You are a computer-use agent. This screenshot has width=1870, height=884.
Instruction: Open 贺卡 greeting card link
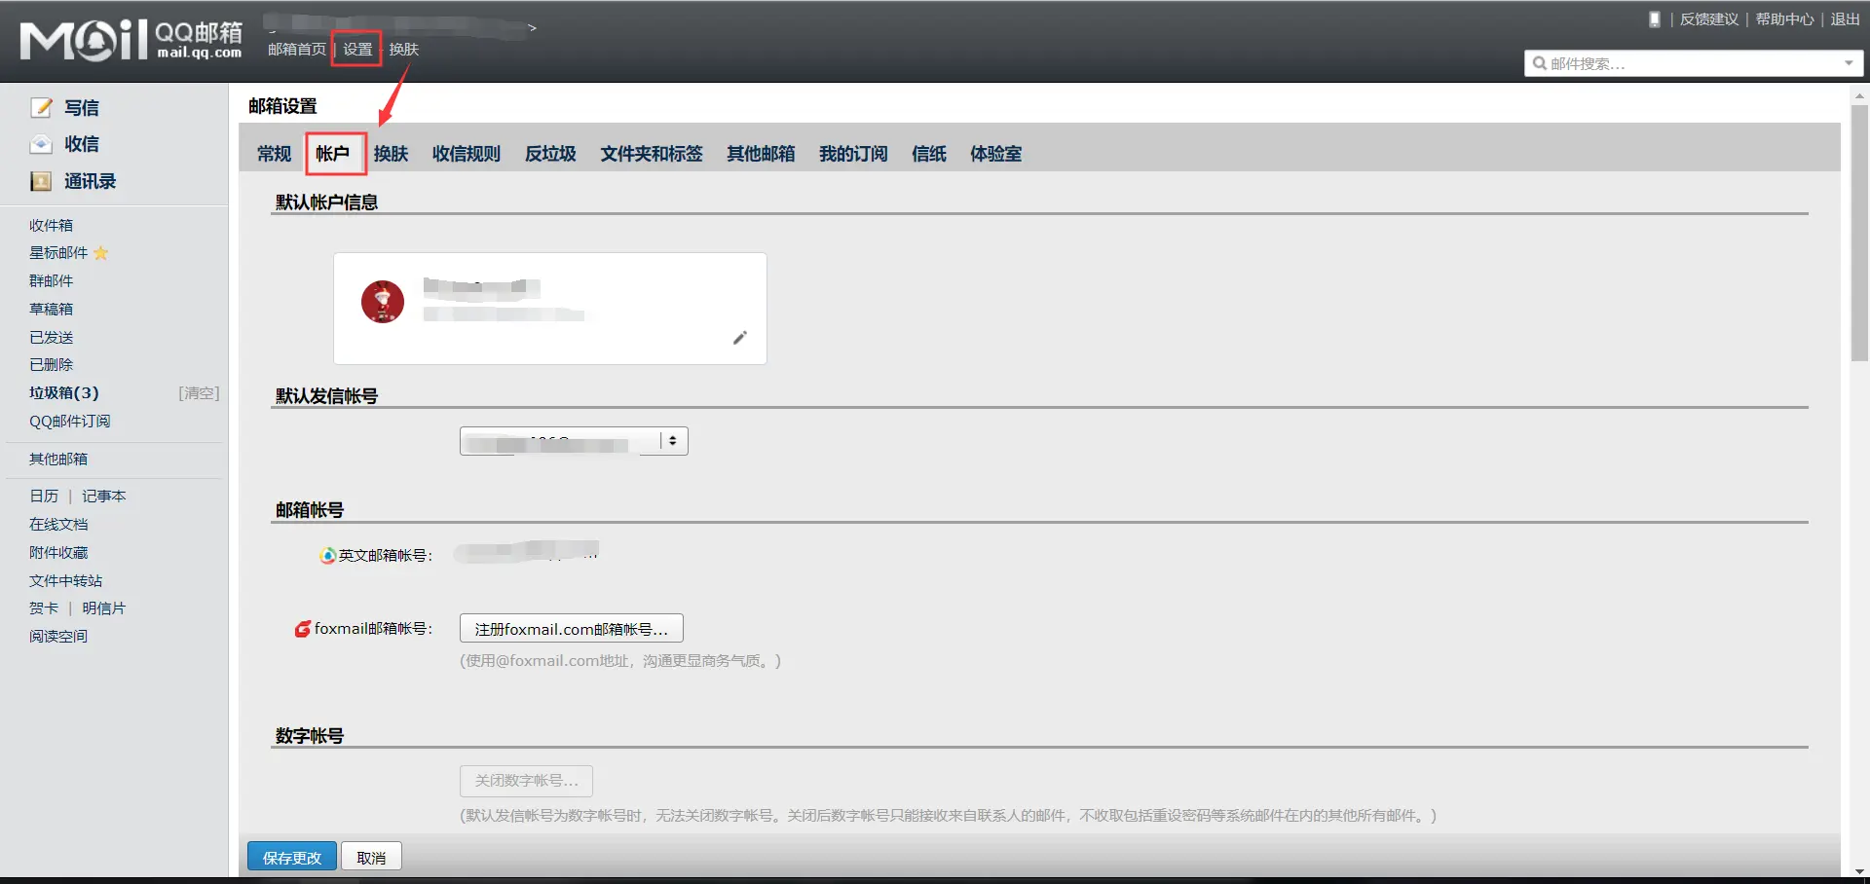[x=44, y=608]
